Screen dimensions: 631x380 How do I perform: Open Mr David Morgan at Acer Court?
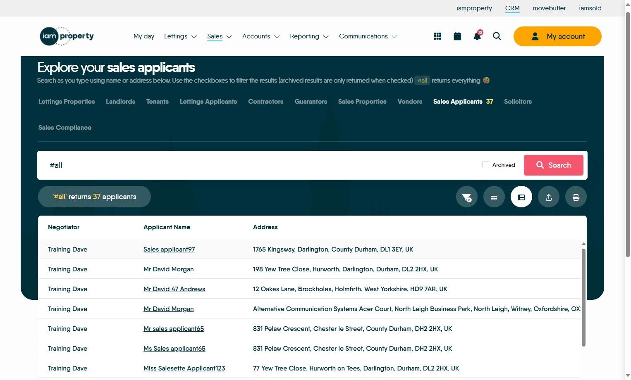point(168,309)
